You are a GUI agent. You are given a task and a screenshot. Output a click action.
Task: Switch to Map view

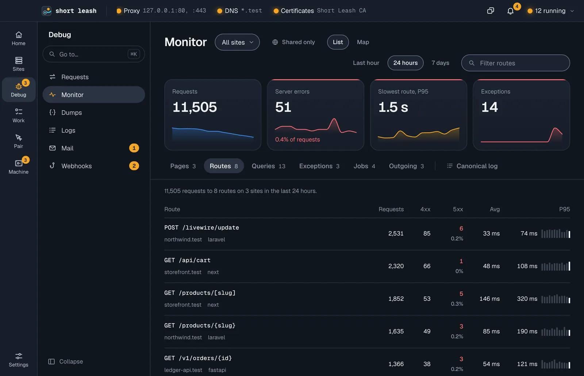[363, 42]
